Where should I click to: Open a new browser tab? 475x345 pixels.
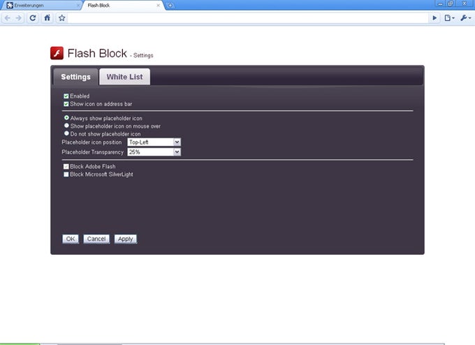click(x=170, y=5)
